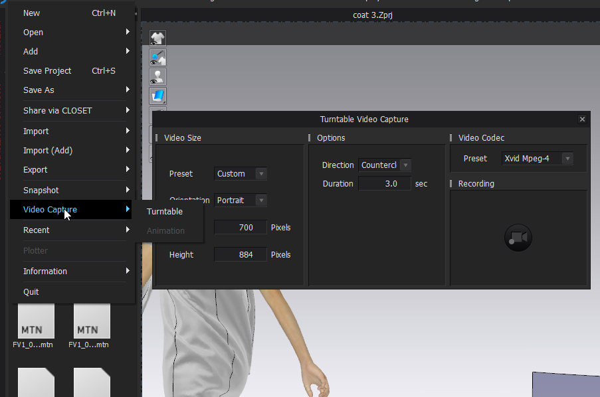This screenshot has width=600, height=397.
Task: Open the Orientation Portrait dropdown
Action: [241, 200]
